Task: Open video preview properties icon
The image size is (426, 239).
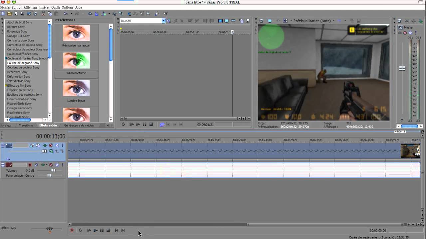Action: pyautogui.click(x=261, y=21)
